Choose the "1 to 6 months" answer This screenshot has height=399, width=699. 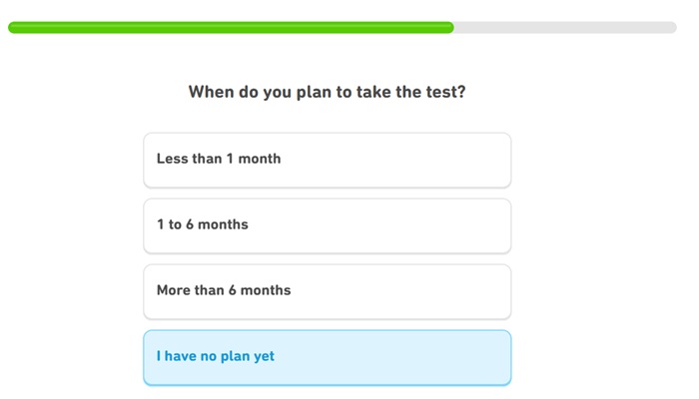[x=327, y=225]
